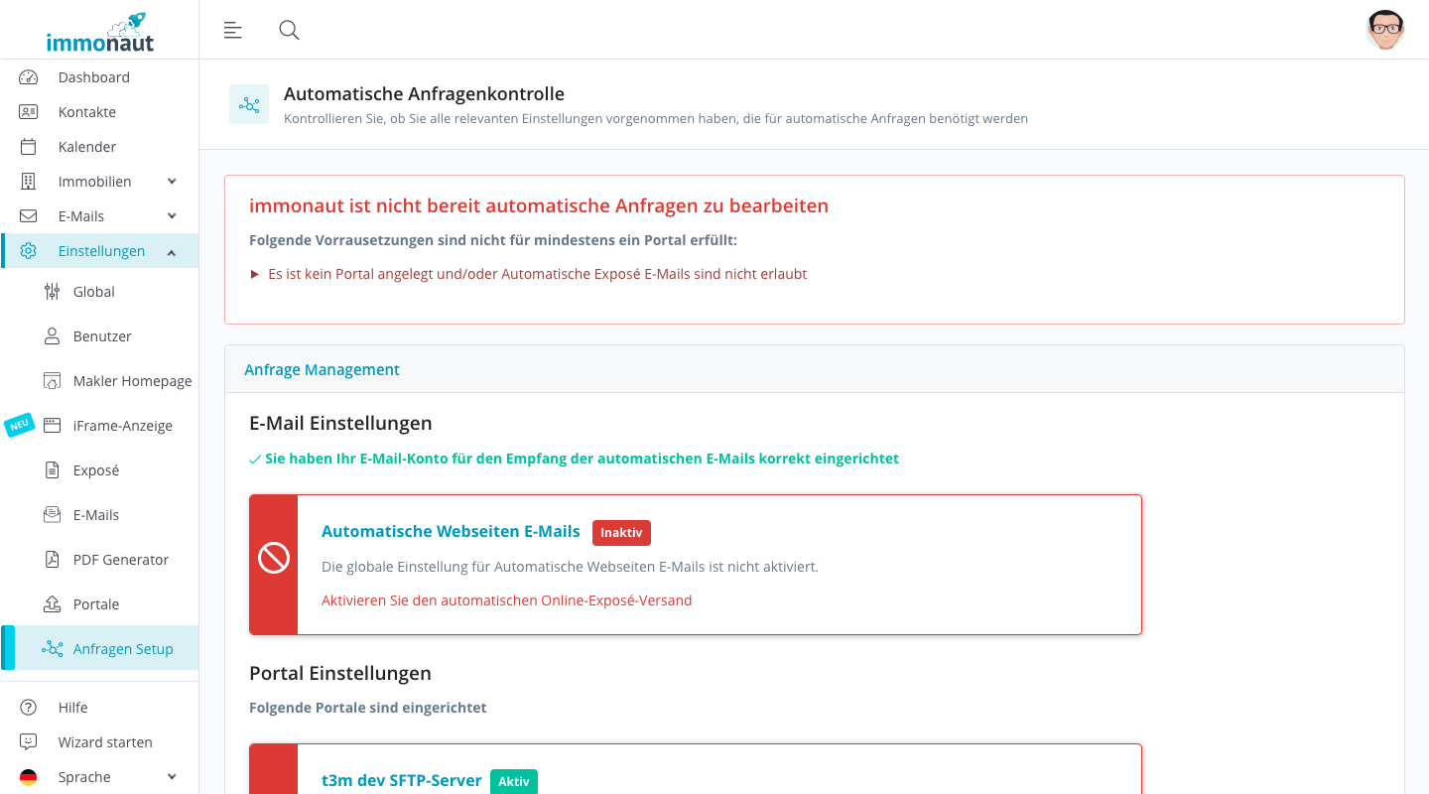1429x794 pixels.
Task: Click the Portale upload icon
Action: (53, 604)
